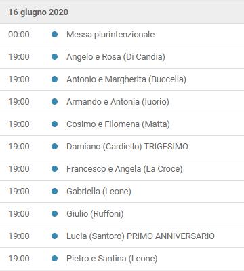Select the Giulio (Ruffoni) event

click(x=95, y=214)
